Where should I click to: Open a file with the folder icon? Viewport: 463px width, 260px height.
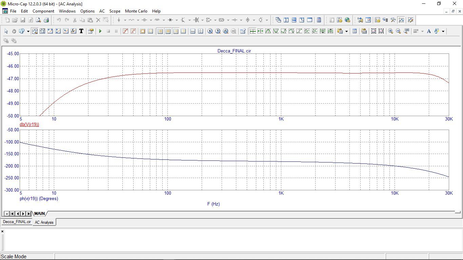[x=15, y=20]
